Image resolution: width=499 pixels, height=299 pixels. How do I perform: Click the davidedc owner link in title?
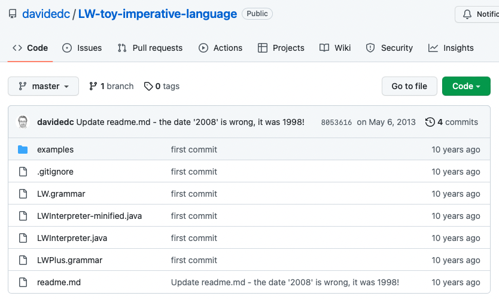46,14
